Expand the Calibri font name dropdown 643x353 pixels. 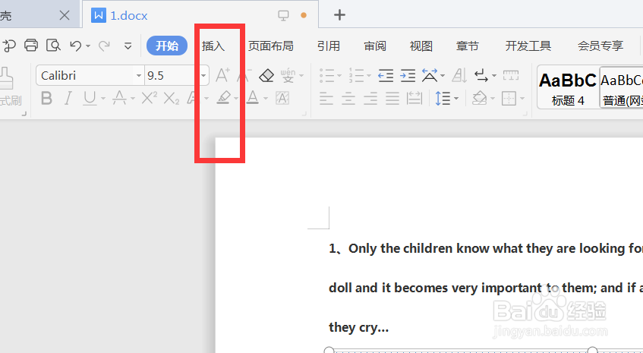click(x=139, y=76)
